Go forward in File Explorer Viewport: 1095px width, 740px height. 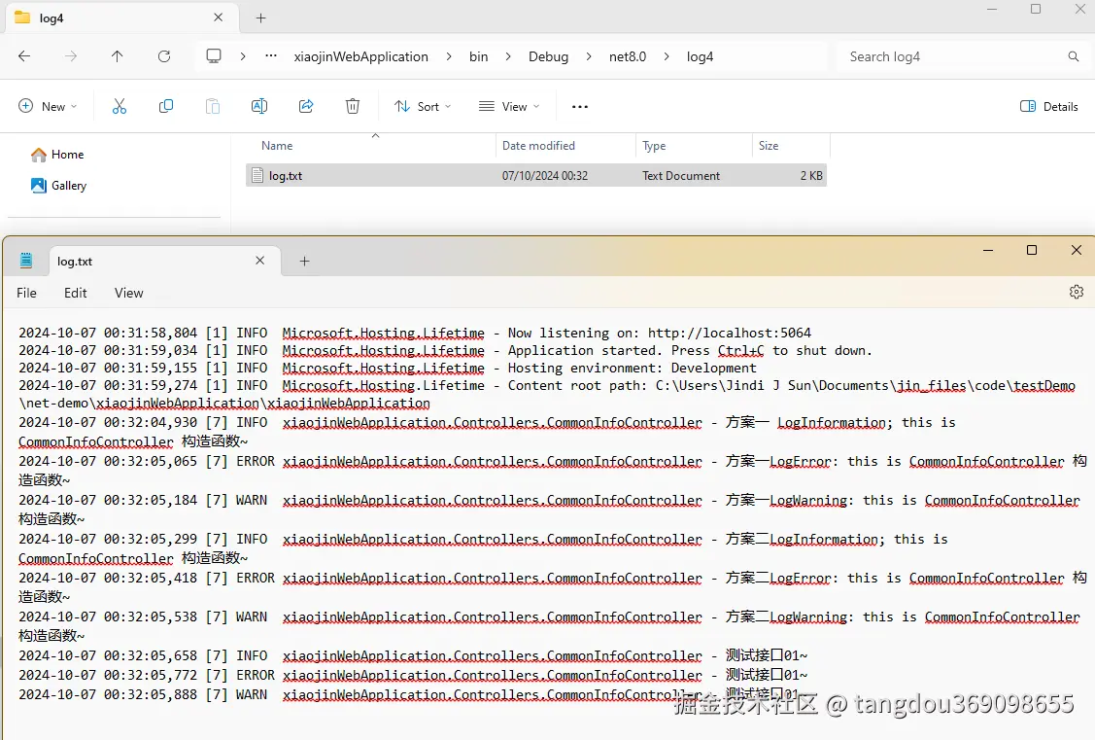(71, 56)
